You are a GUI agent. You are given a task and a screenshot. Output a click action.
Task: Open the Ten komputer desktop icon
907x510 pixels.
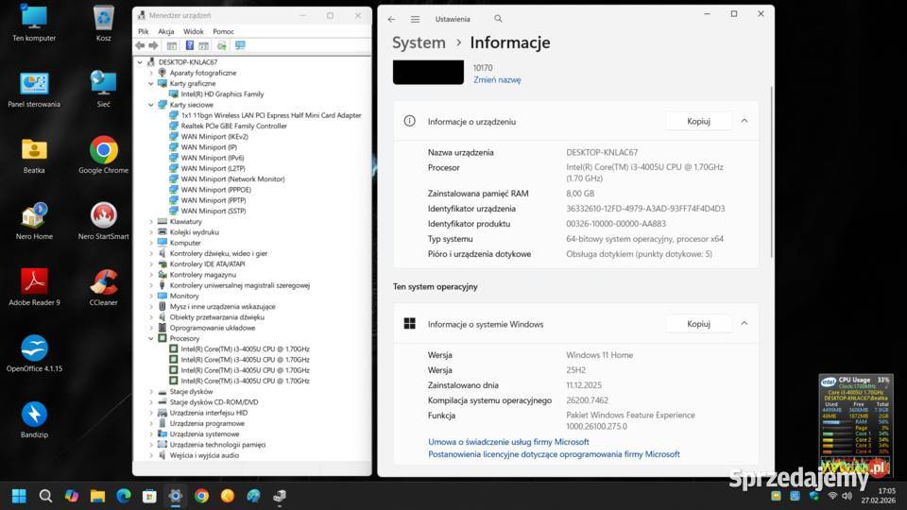pos(34,23)
